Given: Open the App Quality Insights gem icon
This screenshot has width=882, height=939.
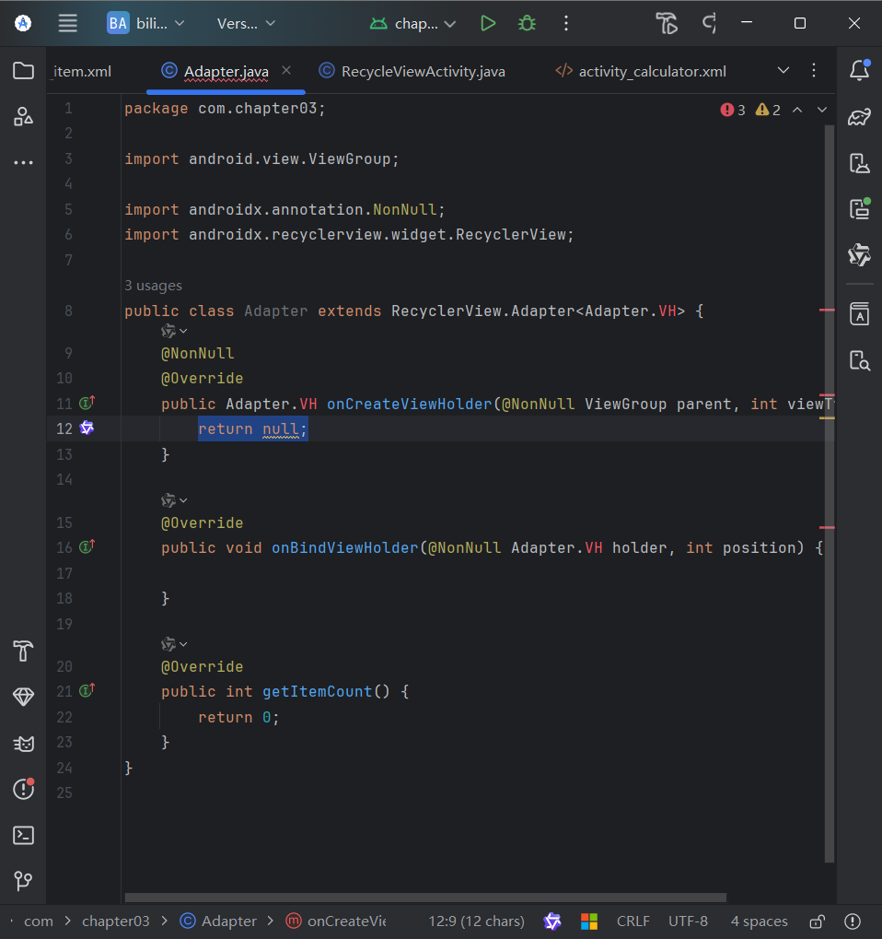Looking at the screenshot, I should coord(23,697).
